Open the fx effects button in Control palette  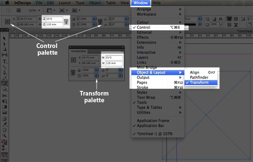coord(221,19)
